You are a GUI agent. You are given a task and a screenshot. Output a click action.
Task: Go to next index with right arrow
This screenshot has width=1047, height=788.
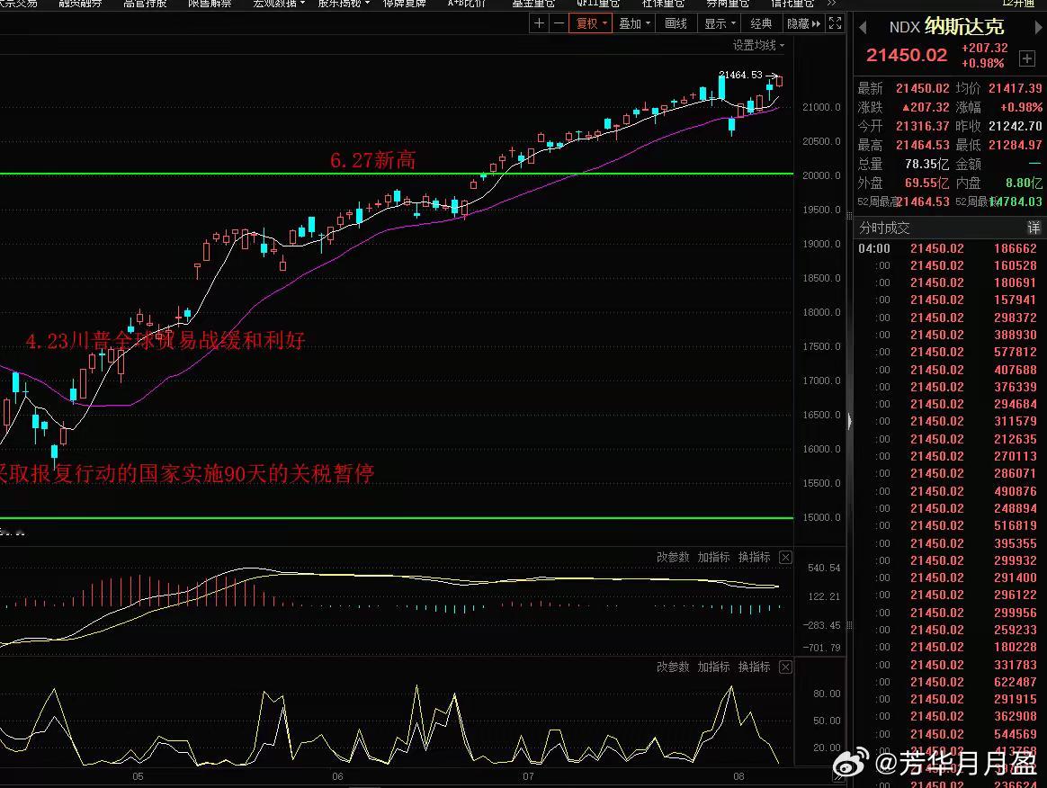click(x=1038, y=27)
